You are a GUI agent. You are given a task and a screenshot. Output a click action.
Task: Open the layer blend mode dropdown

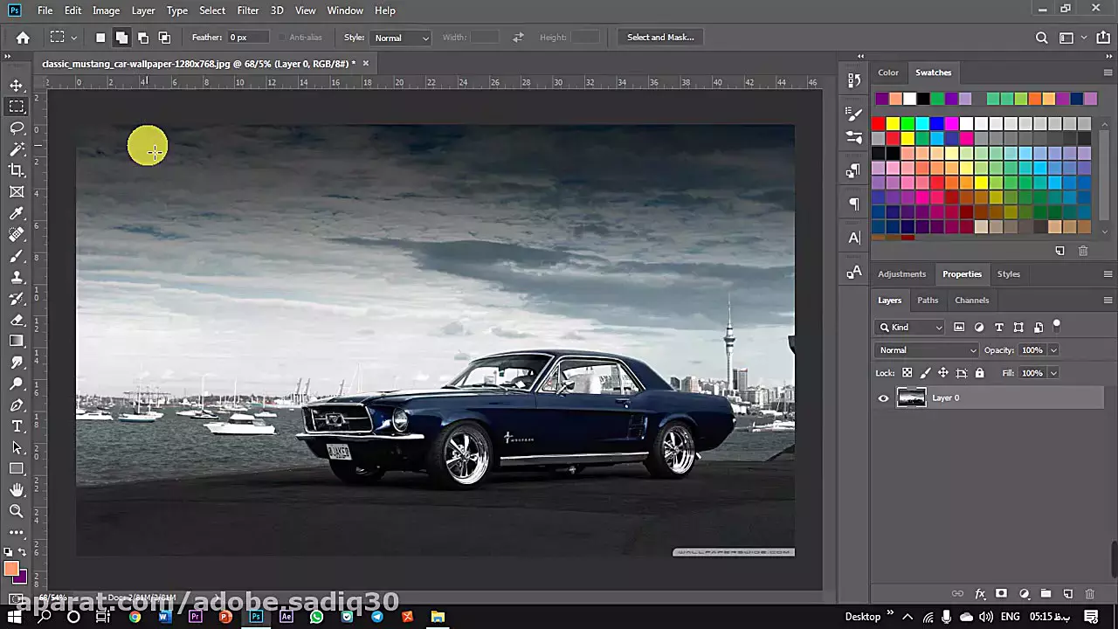(x=927, y=350)
